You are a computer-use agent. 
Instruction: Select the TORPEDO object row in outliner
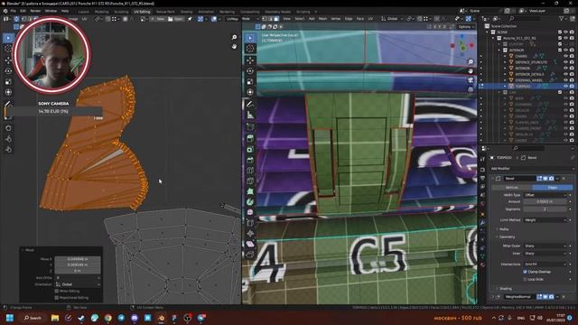(x=527, y=86)
